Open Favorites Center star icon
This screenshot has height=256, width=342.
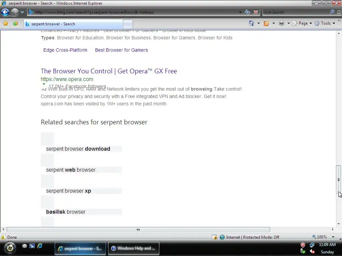5,23
